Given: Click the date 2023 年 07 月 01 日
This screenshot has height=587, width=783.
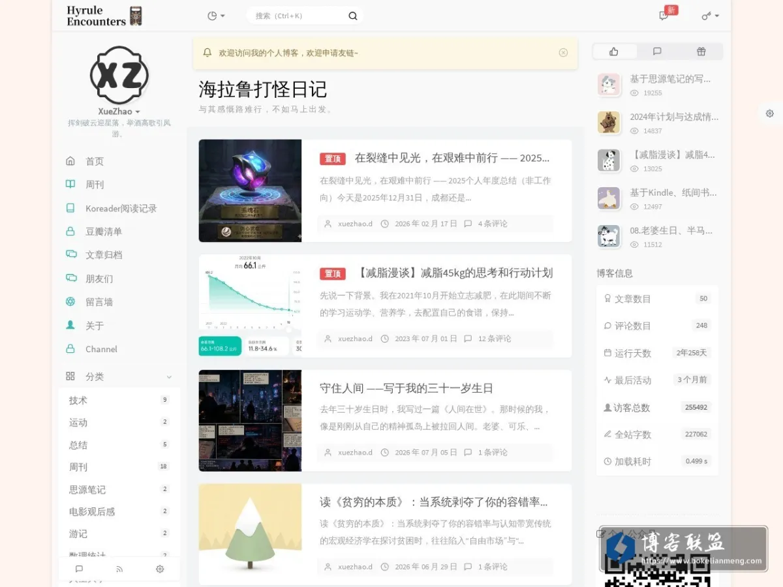Looking at the screenshot, I should click(426, 339).
